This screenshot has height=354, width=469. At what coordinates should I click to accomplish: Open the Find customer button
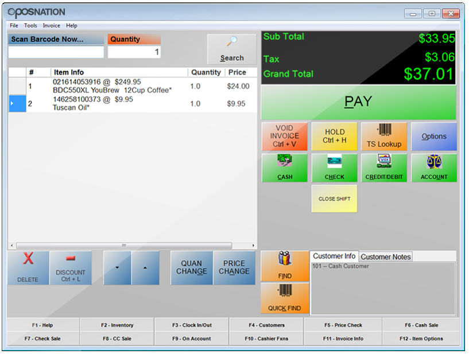click(x=285, y=266)
